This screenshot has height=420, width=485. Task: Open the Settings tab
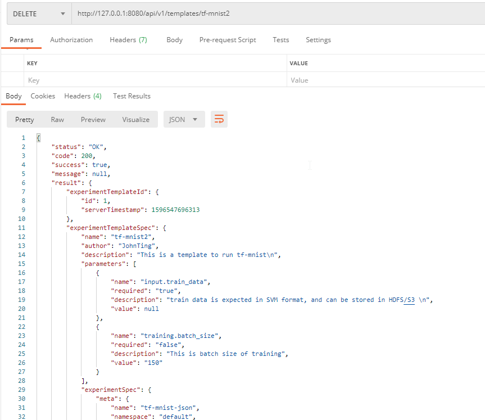pyautogui.click(x=318, y=40)
